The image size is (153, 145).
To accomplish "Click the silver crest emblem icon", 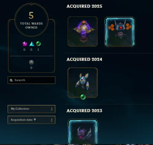I will [31, 62].
